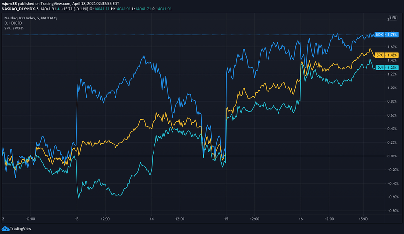Click the TradingView cloud logo icon
The image size is (404, 234).
(5, 229)
